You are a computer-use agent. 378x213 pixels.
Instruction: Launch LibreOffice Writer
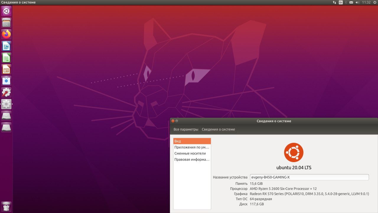pyautogui.click(x=6, y=46)
